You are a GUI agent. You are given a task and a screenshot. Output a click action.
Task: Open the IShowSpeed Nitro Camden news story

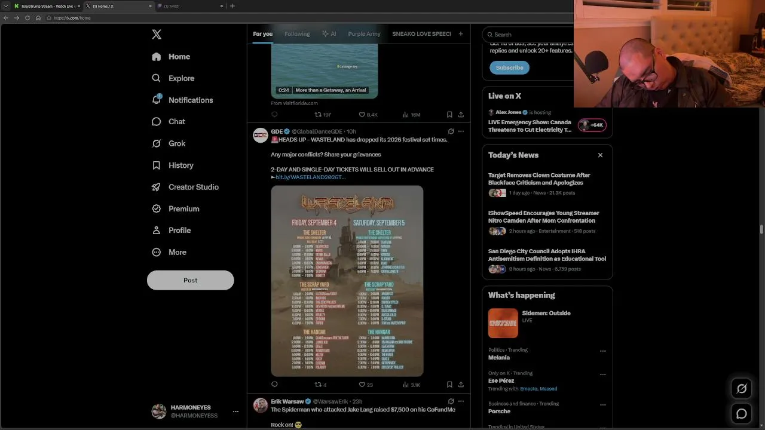[547, 222]
